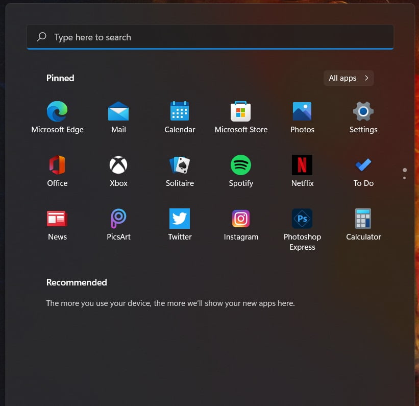Click the recommended apps hint text
Viewport: 419px width, 406px height.
click(x=170, y=303)
